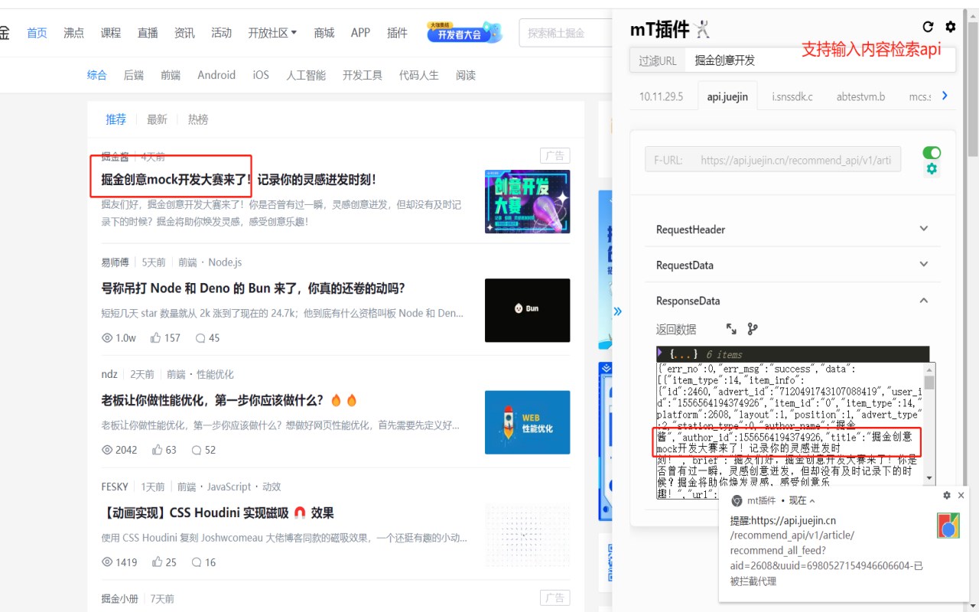Click the 开发者大会 banner badge

click(465, 32)
